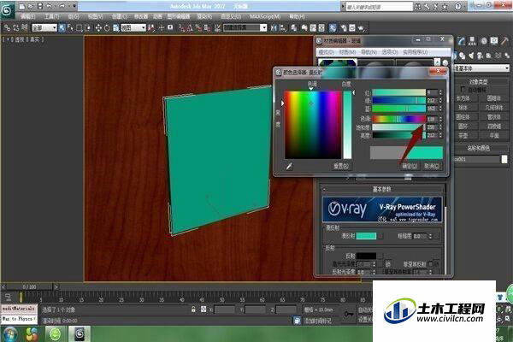Click the Align tool icon
Screen dimensions: 513x342
pos(283,28)
